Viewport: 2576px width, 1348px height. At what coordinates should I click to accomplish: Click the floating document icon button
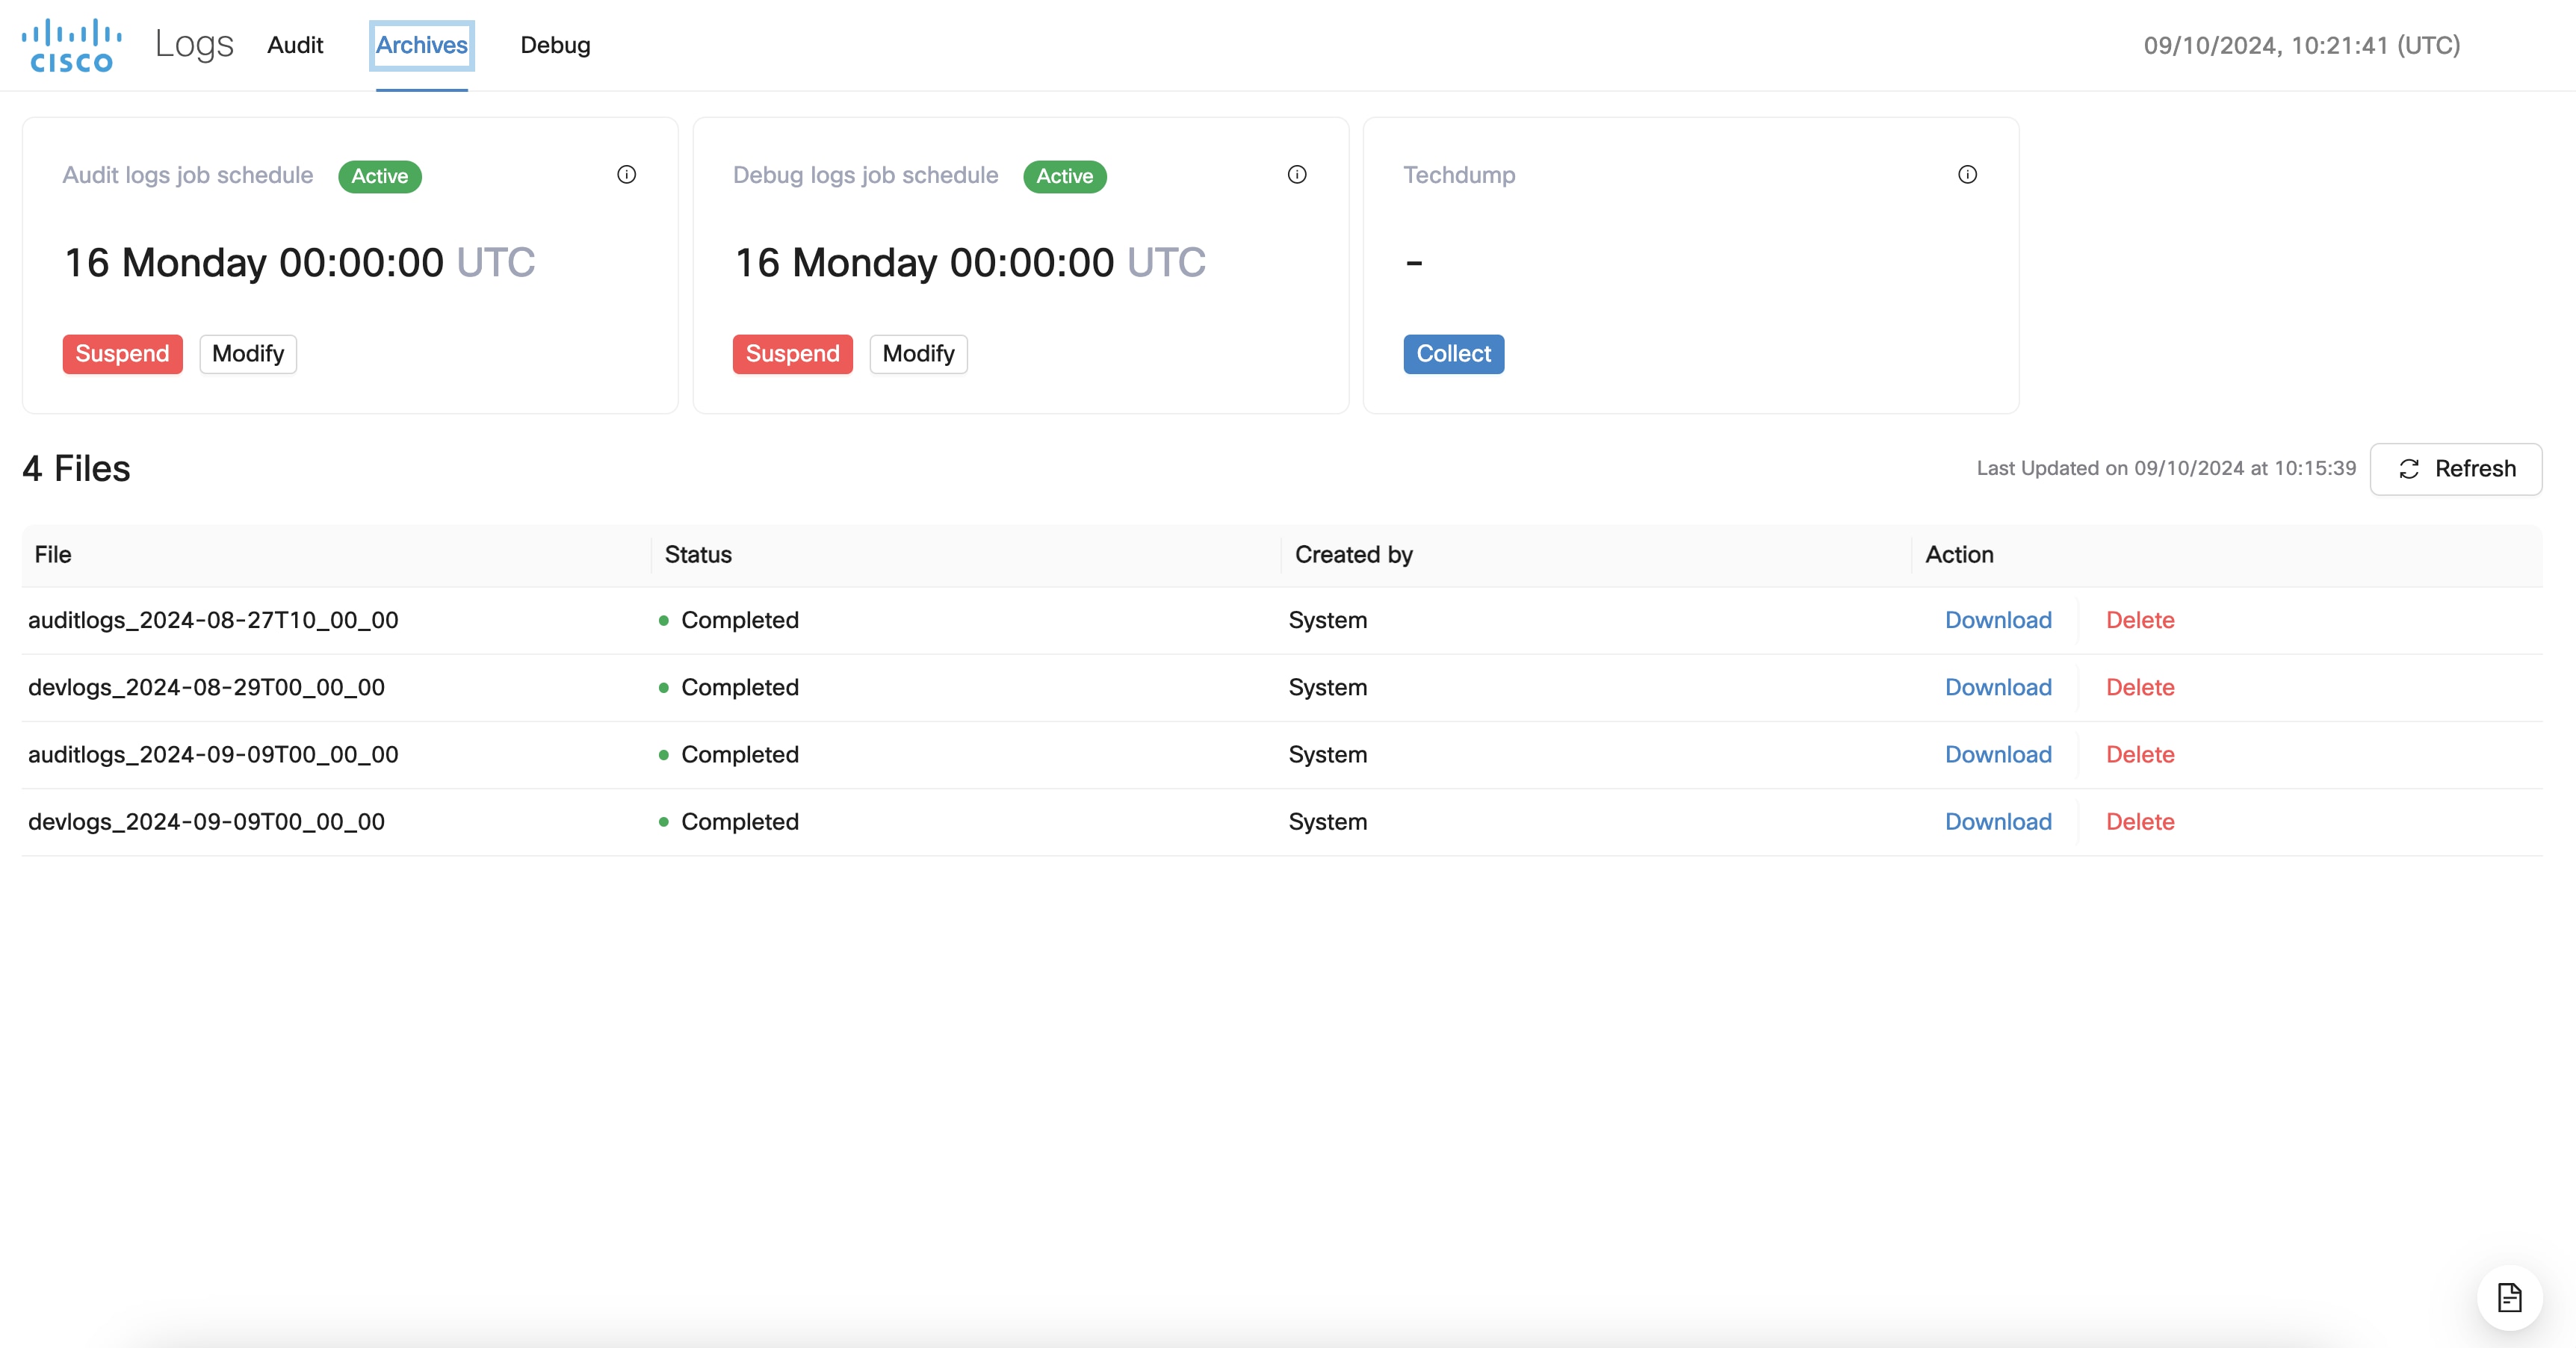(2509, 1298)
